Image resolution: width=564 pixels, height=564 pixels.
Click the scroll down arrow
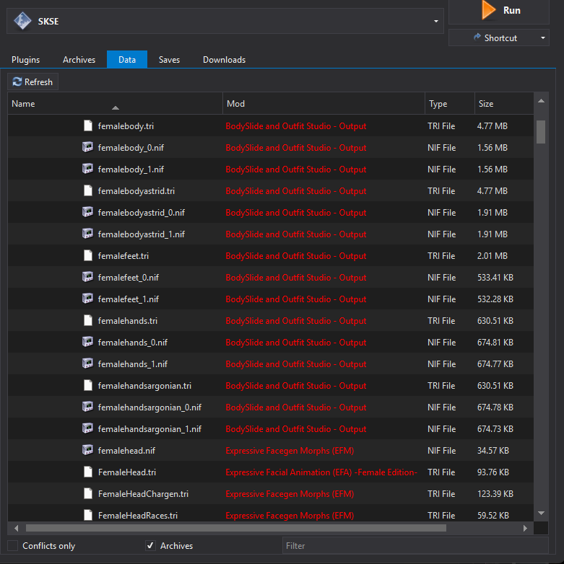point(541,513)
